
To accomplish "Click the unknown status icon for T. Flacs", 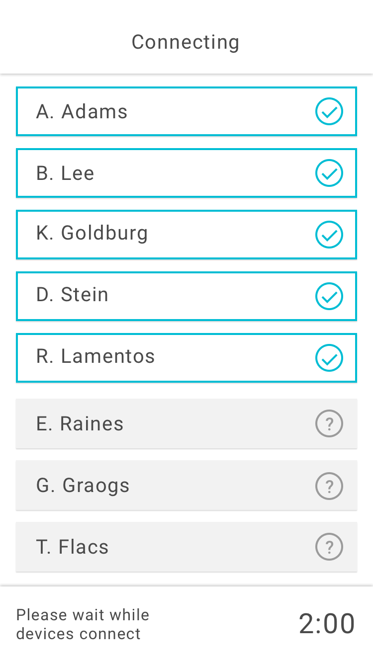I will click(x=329, y=547).
